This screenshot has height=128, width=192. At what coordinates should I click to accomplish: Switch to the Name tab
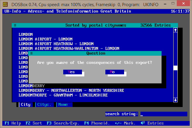point(64,105)
